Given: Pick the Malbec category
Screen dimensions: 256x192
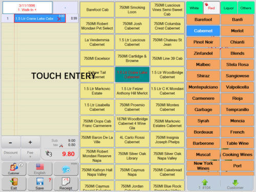Looking at the screenshot, I should coord(203,65).
